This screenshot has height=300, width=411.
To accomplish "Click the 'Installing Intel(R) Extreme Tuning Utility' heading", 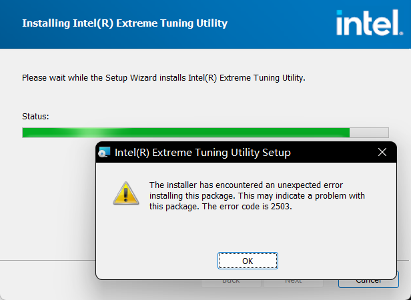I will click(x=125, y=23).
